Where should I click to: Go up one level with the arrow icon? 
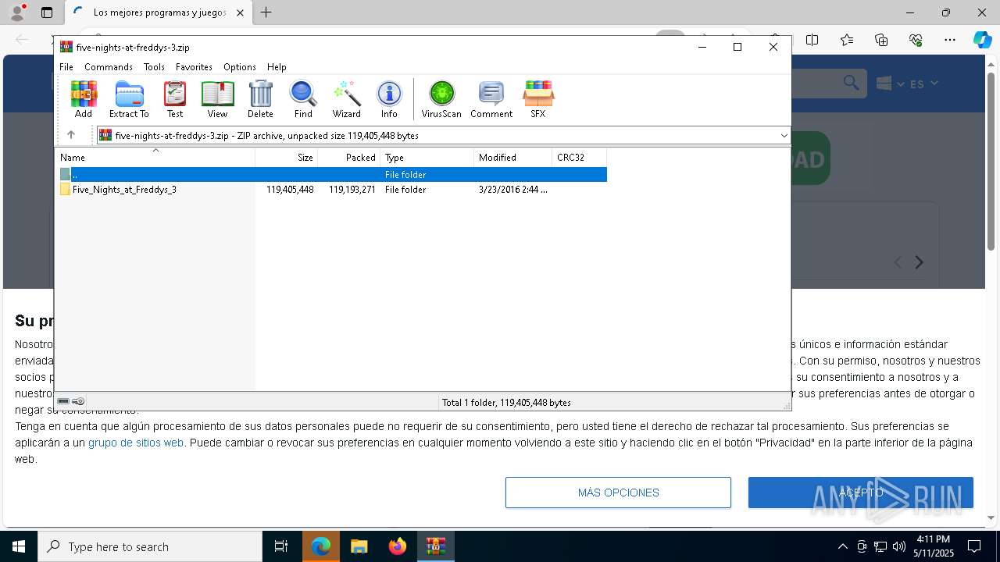point(71,135)
